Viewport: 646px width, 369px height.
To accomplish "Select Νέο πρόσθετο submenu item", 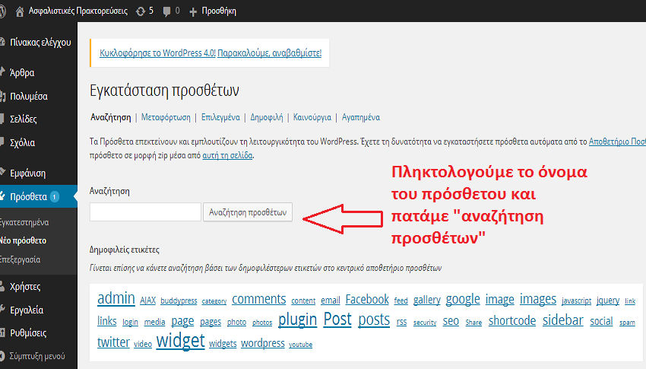I will pos(23,240).
